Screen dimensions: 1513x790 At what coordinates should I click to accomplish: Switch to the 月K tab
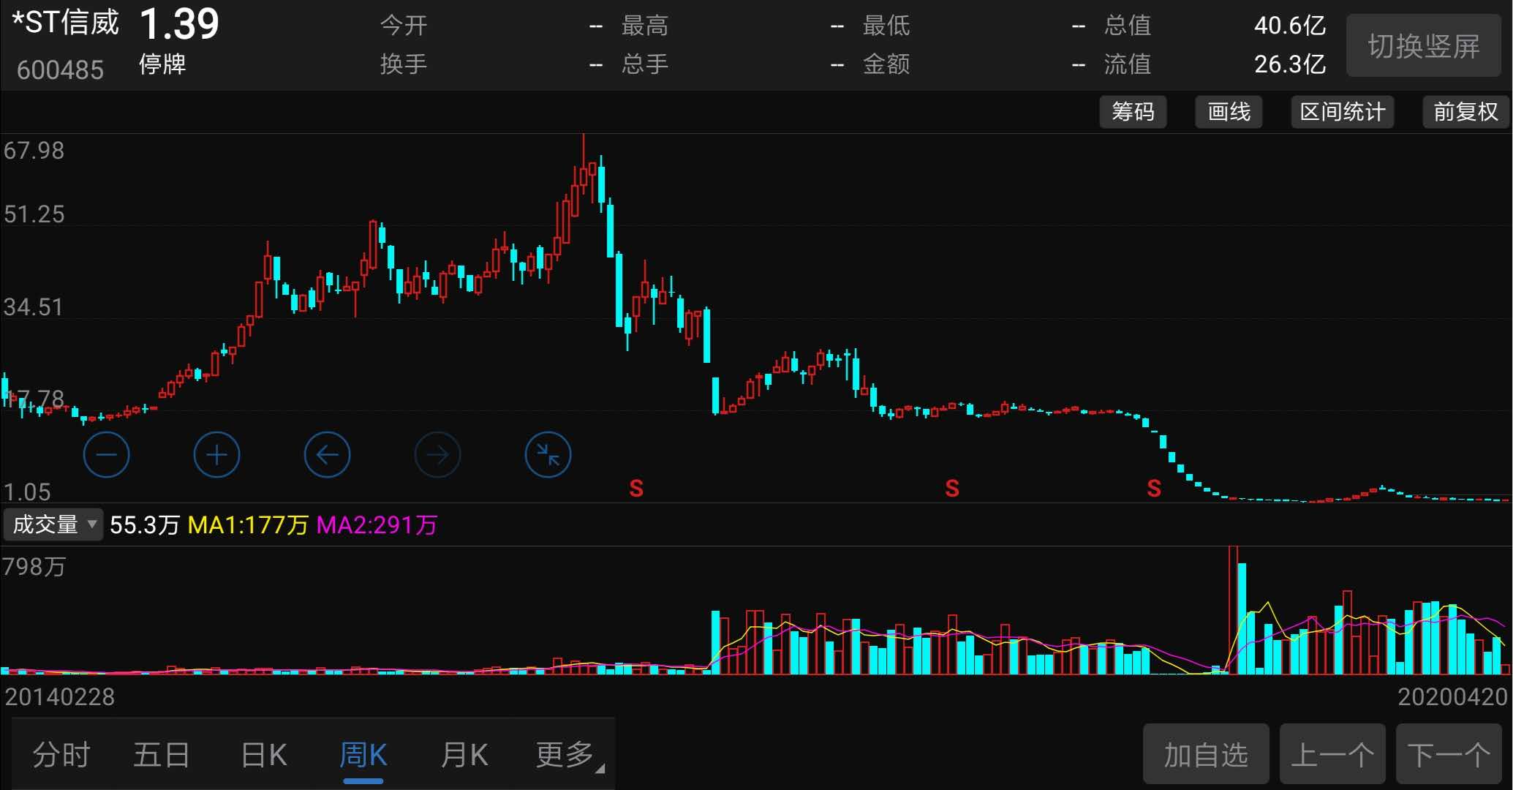pyautogui.click(x=464, y=755)
